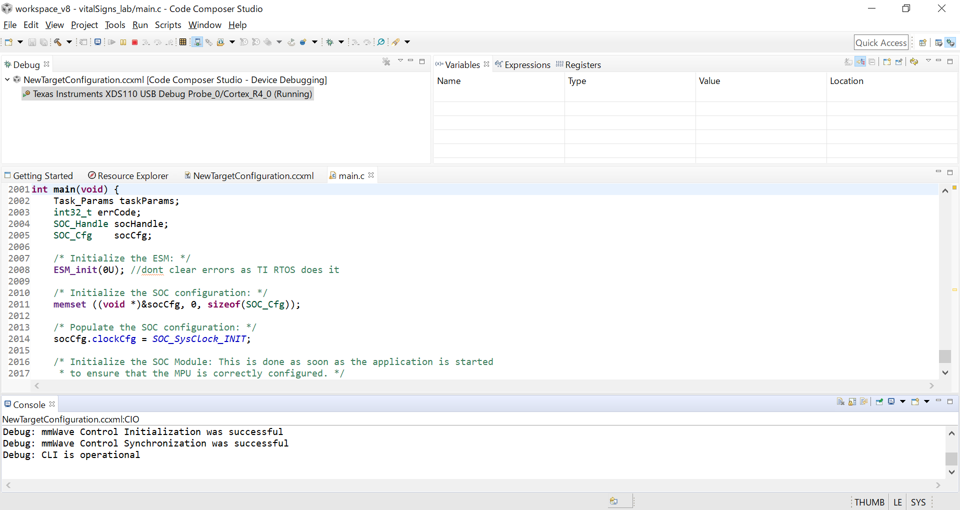Click the new Variables view icon
This screenshot has width=960, height=510.
[x=887, y=61]
